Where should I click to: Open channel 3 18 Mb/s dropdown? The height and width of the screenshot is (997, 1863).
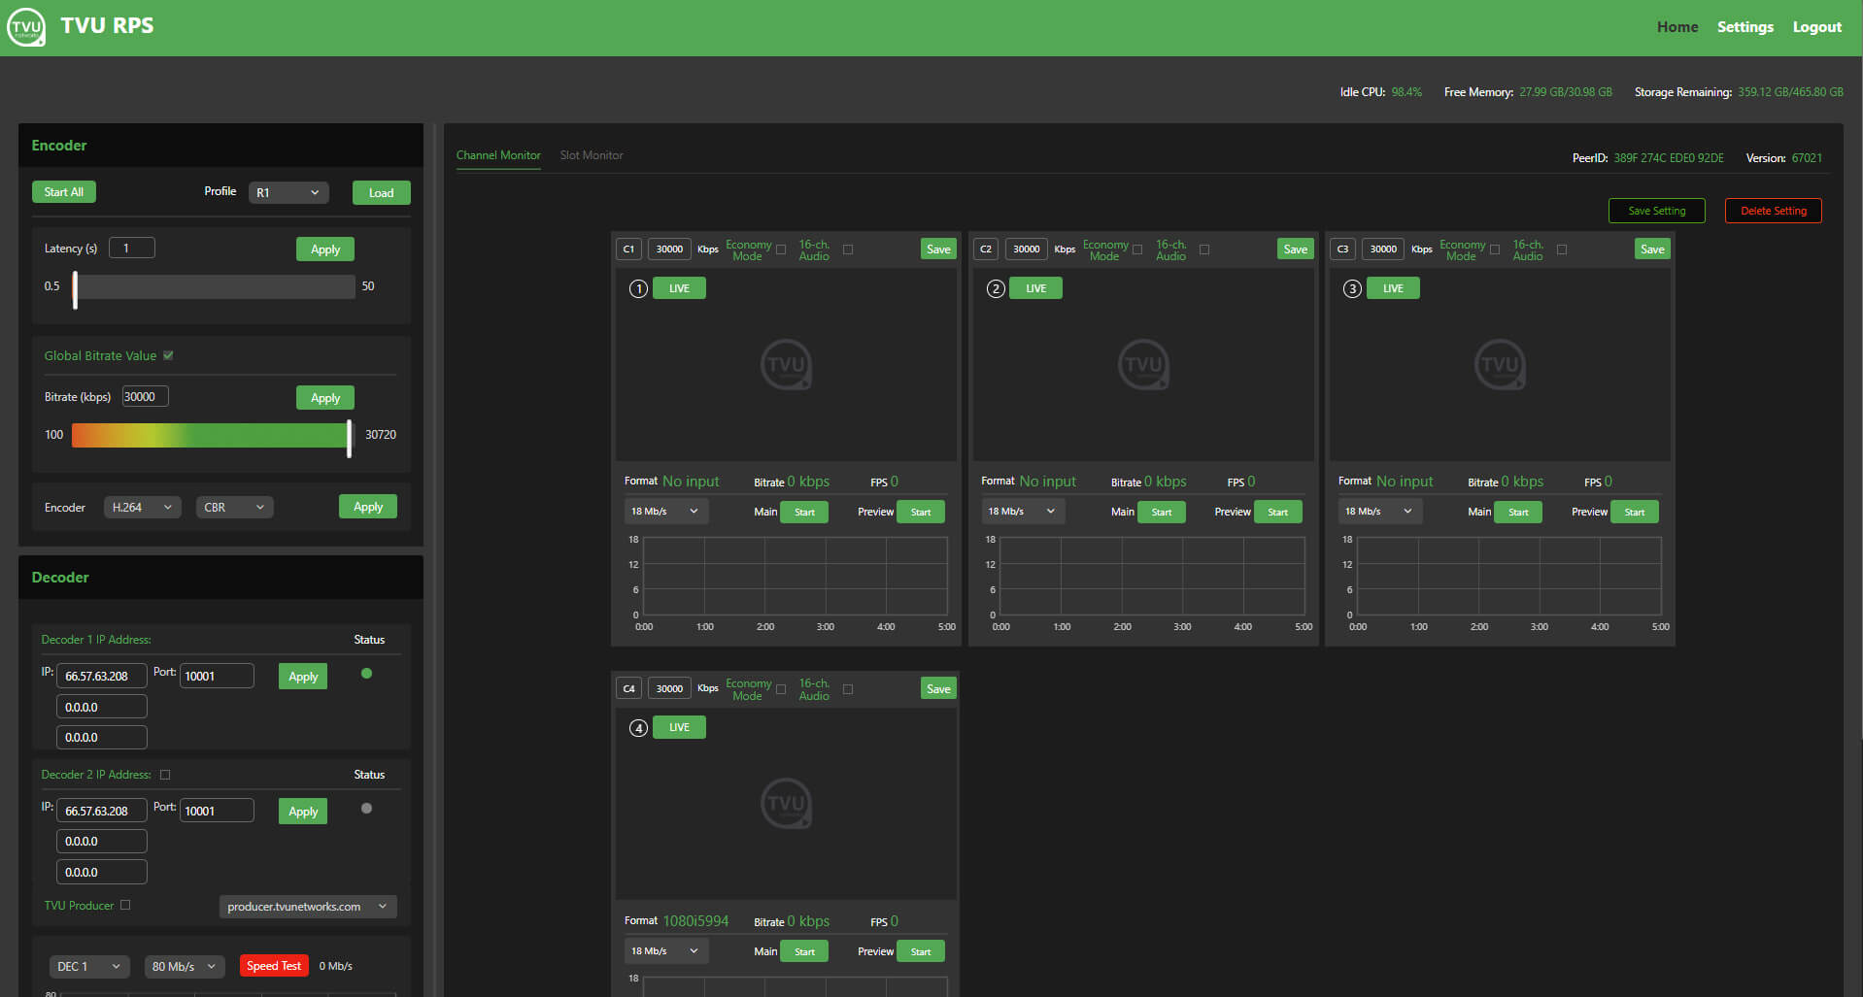pos(1379,511)
